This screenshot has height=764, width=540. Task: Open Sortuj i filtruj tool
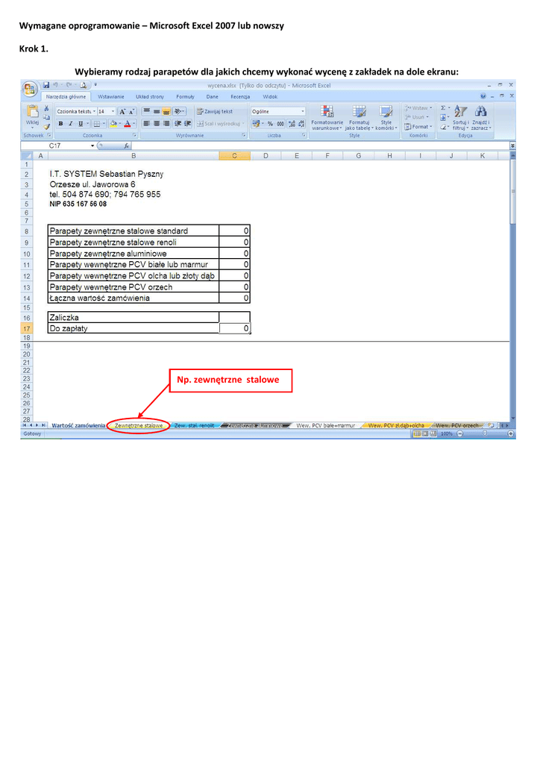coord(460,113)
